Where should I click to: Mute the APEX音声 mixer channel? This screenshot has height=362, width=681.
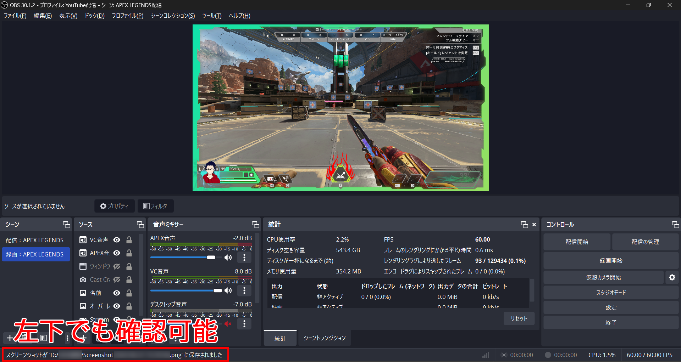[228, 258]
